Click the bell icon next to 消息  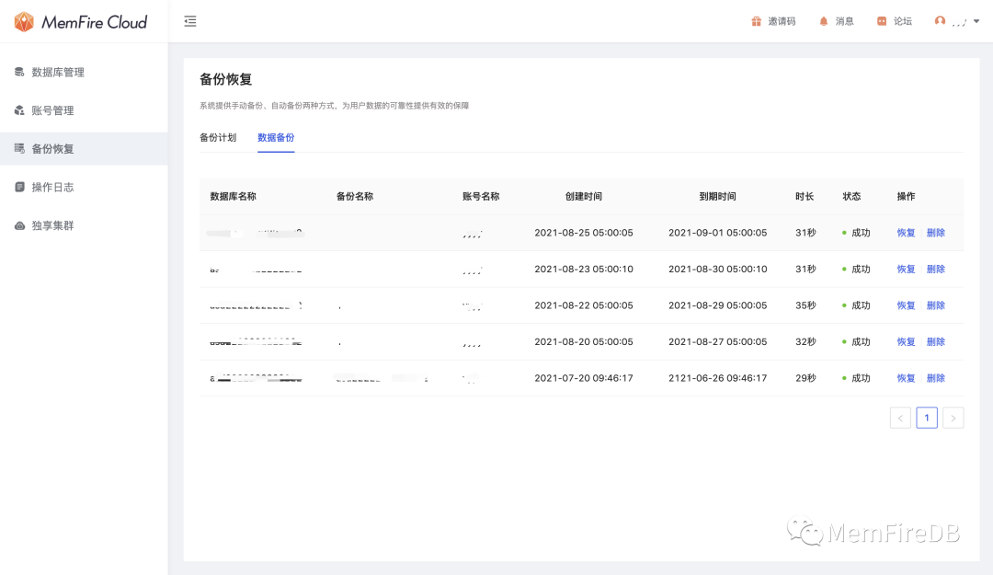click(x=823, y=21)
